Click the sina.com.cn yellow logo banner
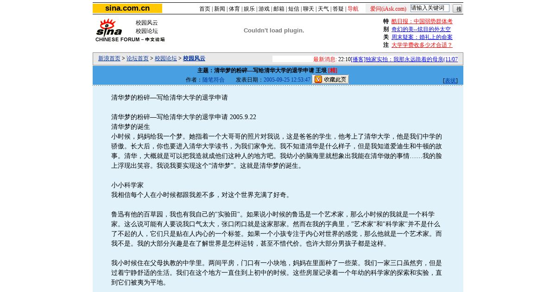 coord(127,8)
